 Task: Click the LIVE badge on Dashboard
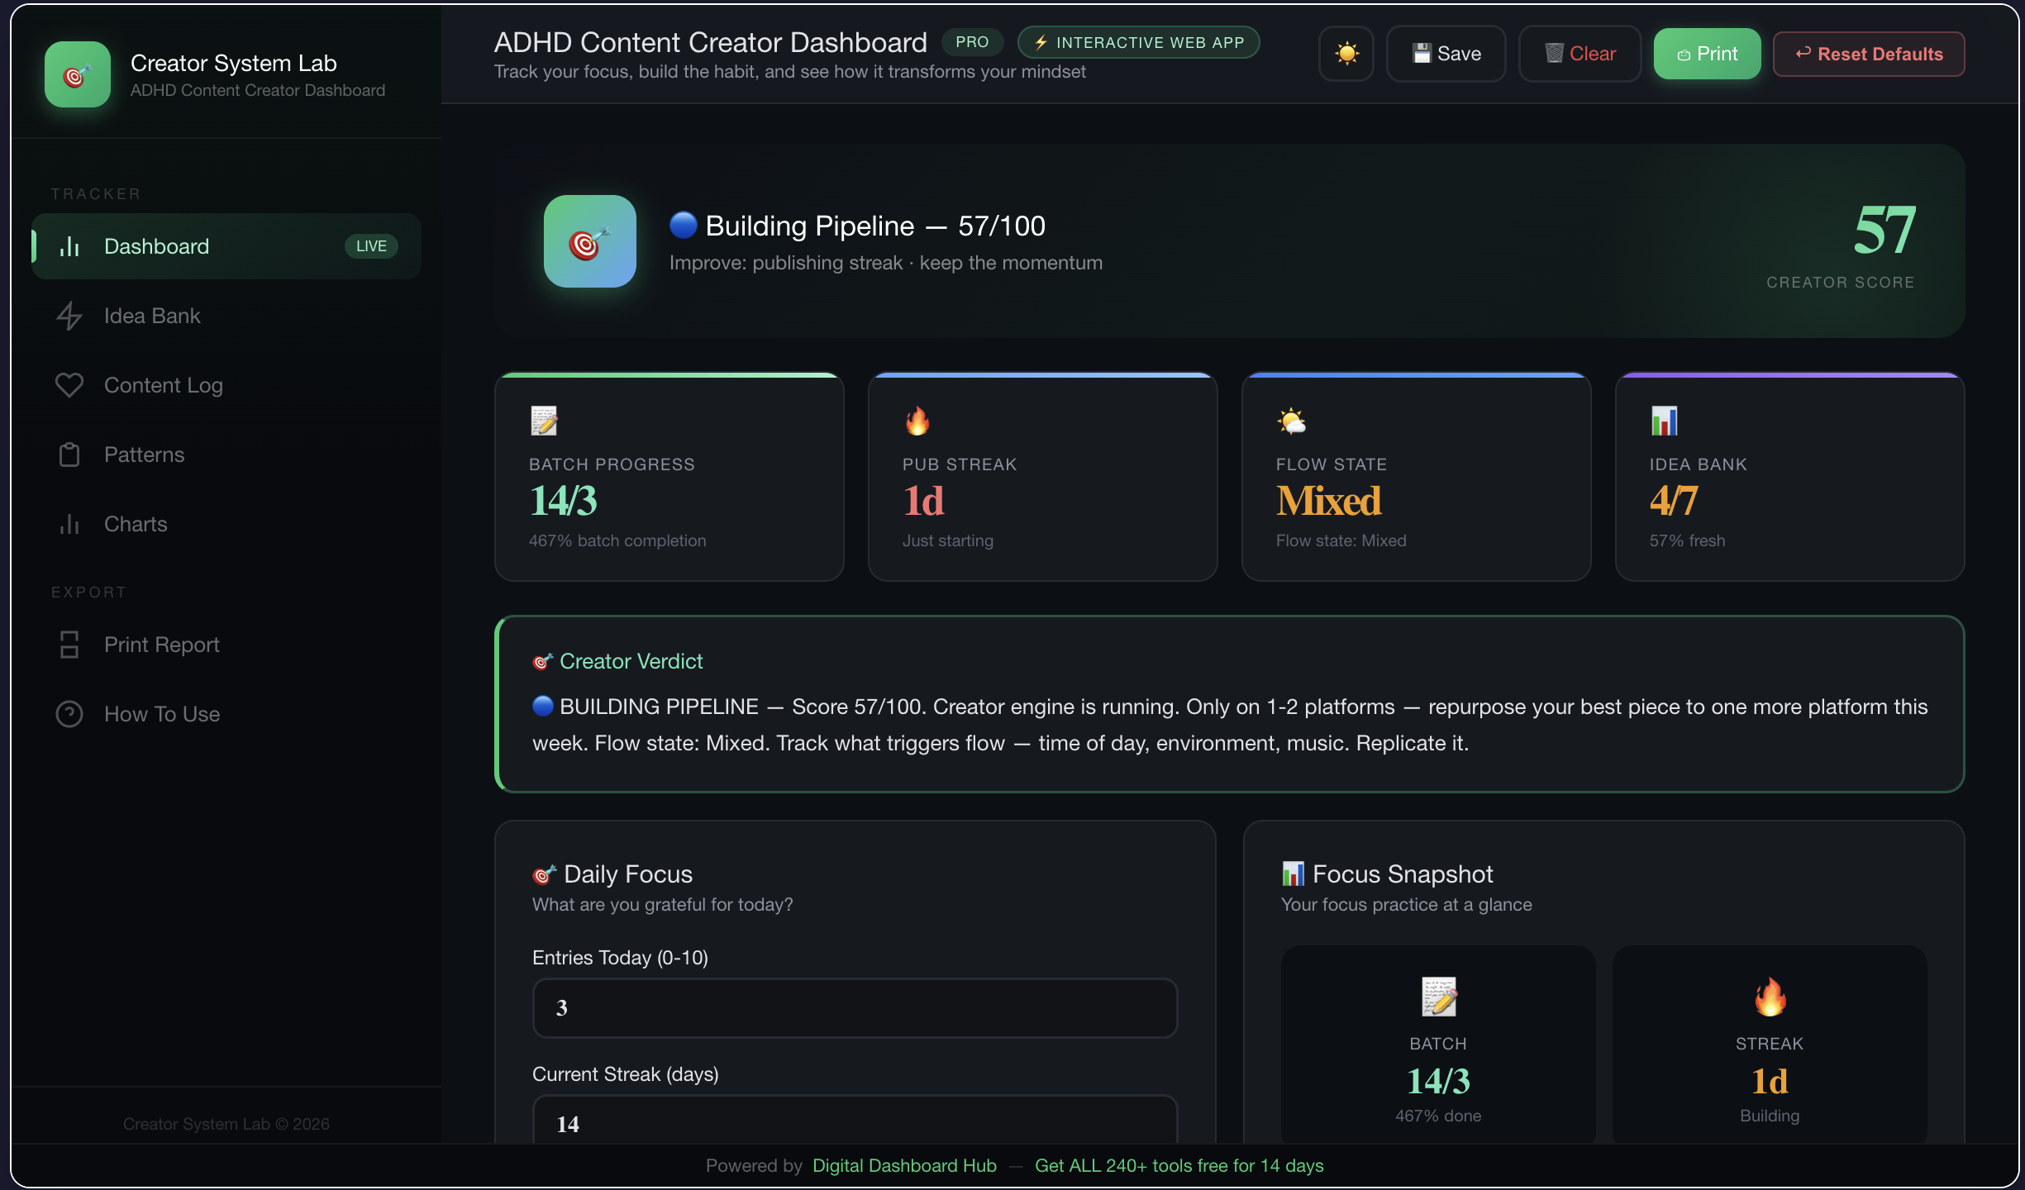pyautogui.click(x=371, y=246)
